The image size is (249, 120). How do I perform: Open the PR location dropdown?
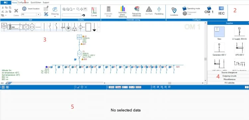(x=39, y=15)
